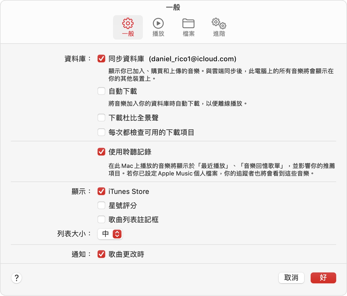
Task: Disable 使用聆聽記錄 checkbox
Action: [x=101, y=152]
